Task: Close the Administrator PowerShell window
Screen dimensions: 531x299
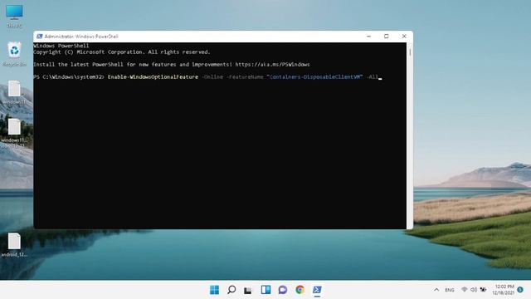Action: (x=404, y=37)
